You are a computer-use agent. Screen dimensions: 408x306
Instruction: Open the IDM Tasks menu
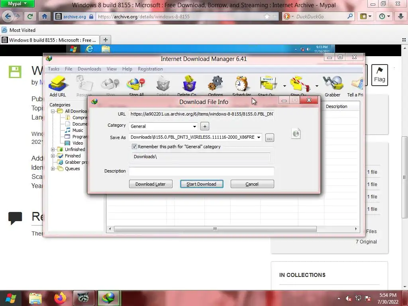coord(53,69)
